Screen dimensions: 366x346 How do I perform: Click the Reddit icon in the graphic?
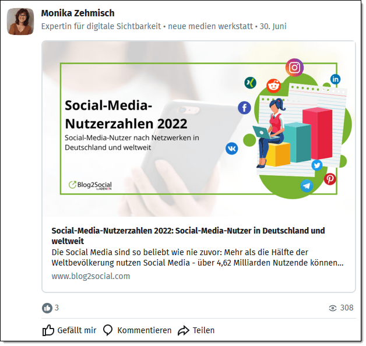click(x=273, y=86)
